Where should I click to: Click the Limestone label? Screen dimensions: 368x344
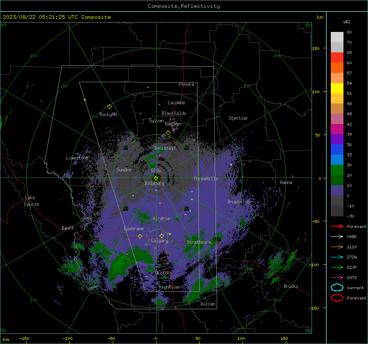point(77,158)
